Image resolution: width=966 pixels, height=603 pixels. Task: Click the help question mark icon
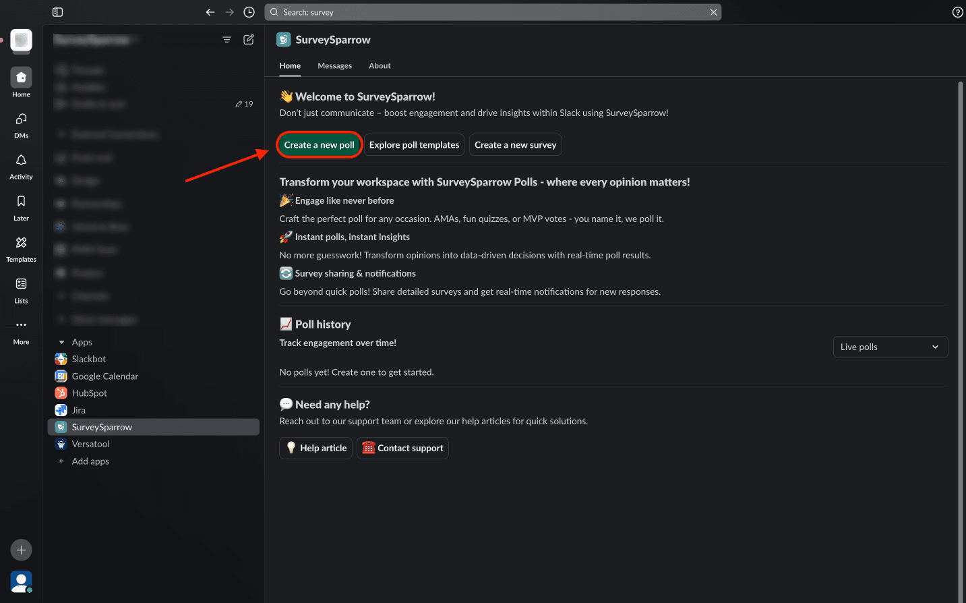(957, 12)
